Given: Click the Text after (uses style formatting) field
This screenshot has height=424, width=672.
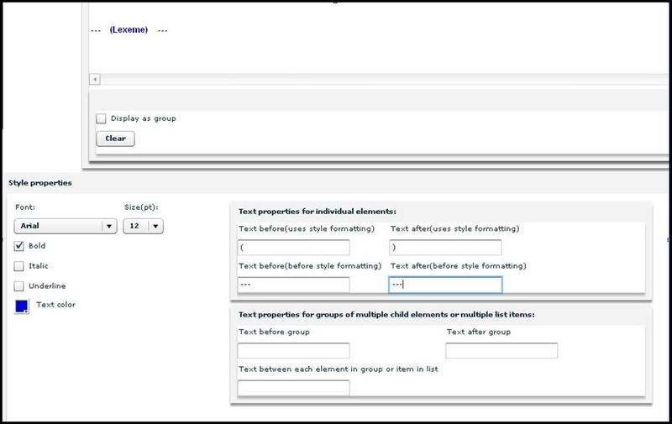Looking at the screenshot, I should tap(445, 248).
